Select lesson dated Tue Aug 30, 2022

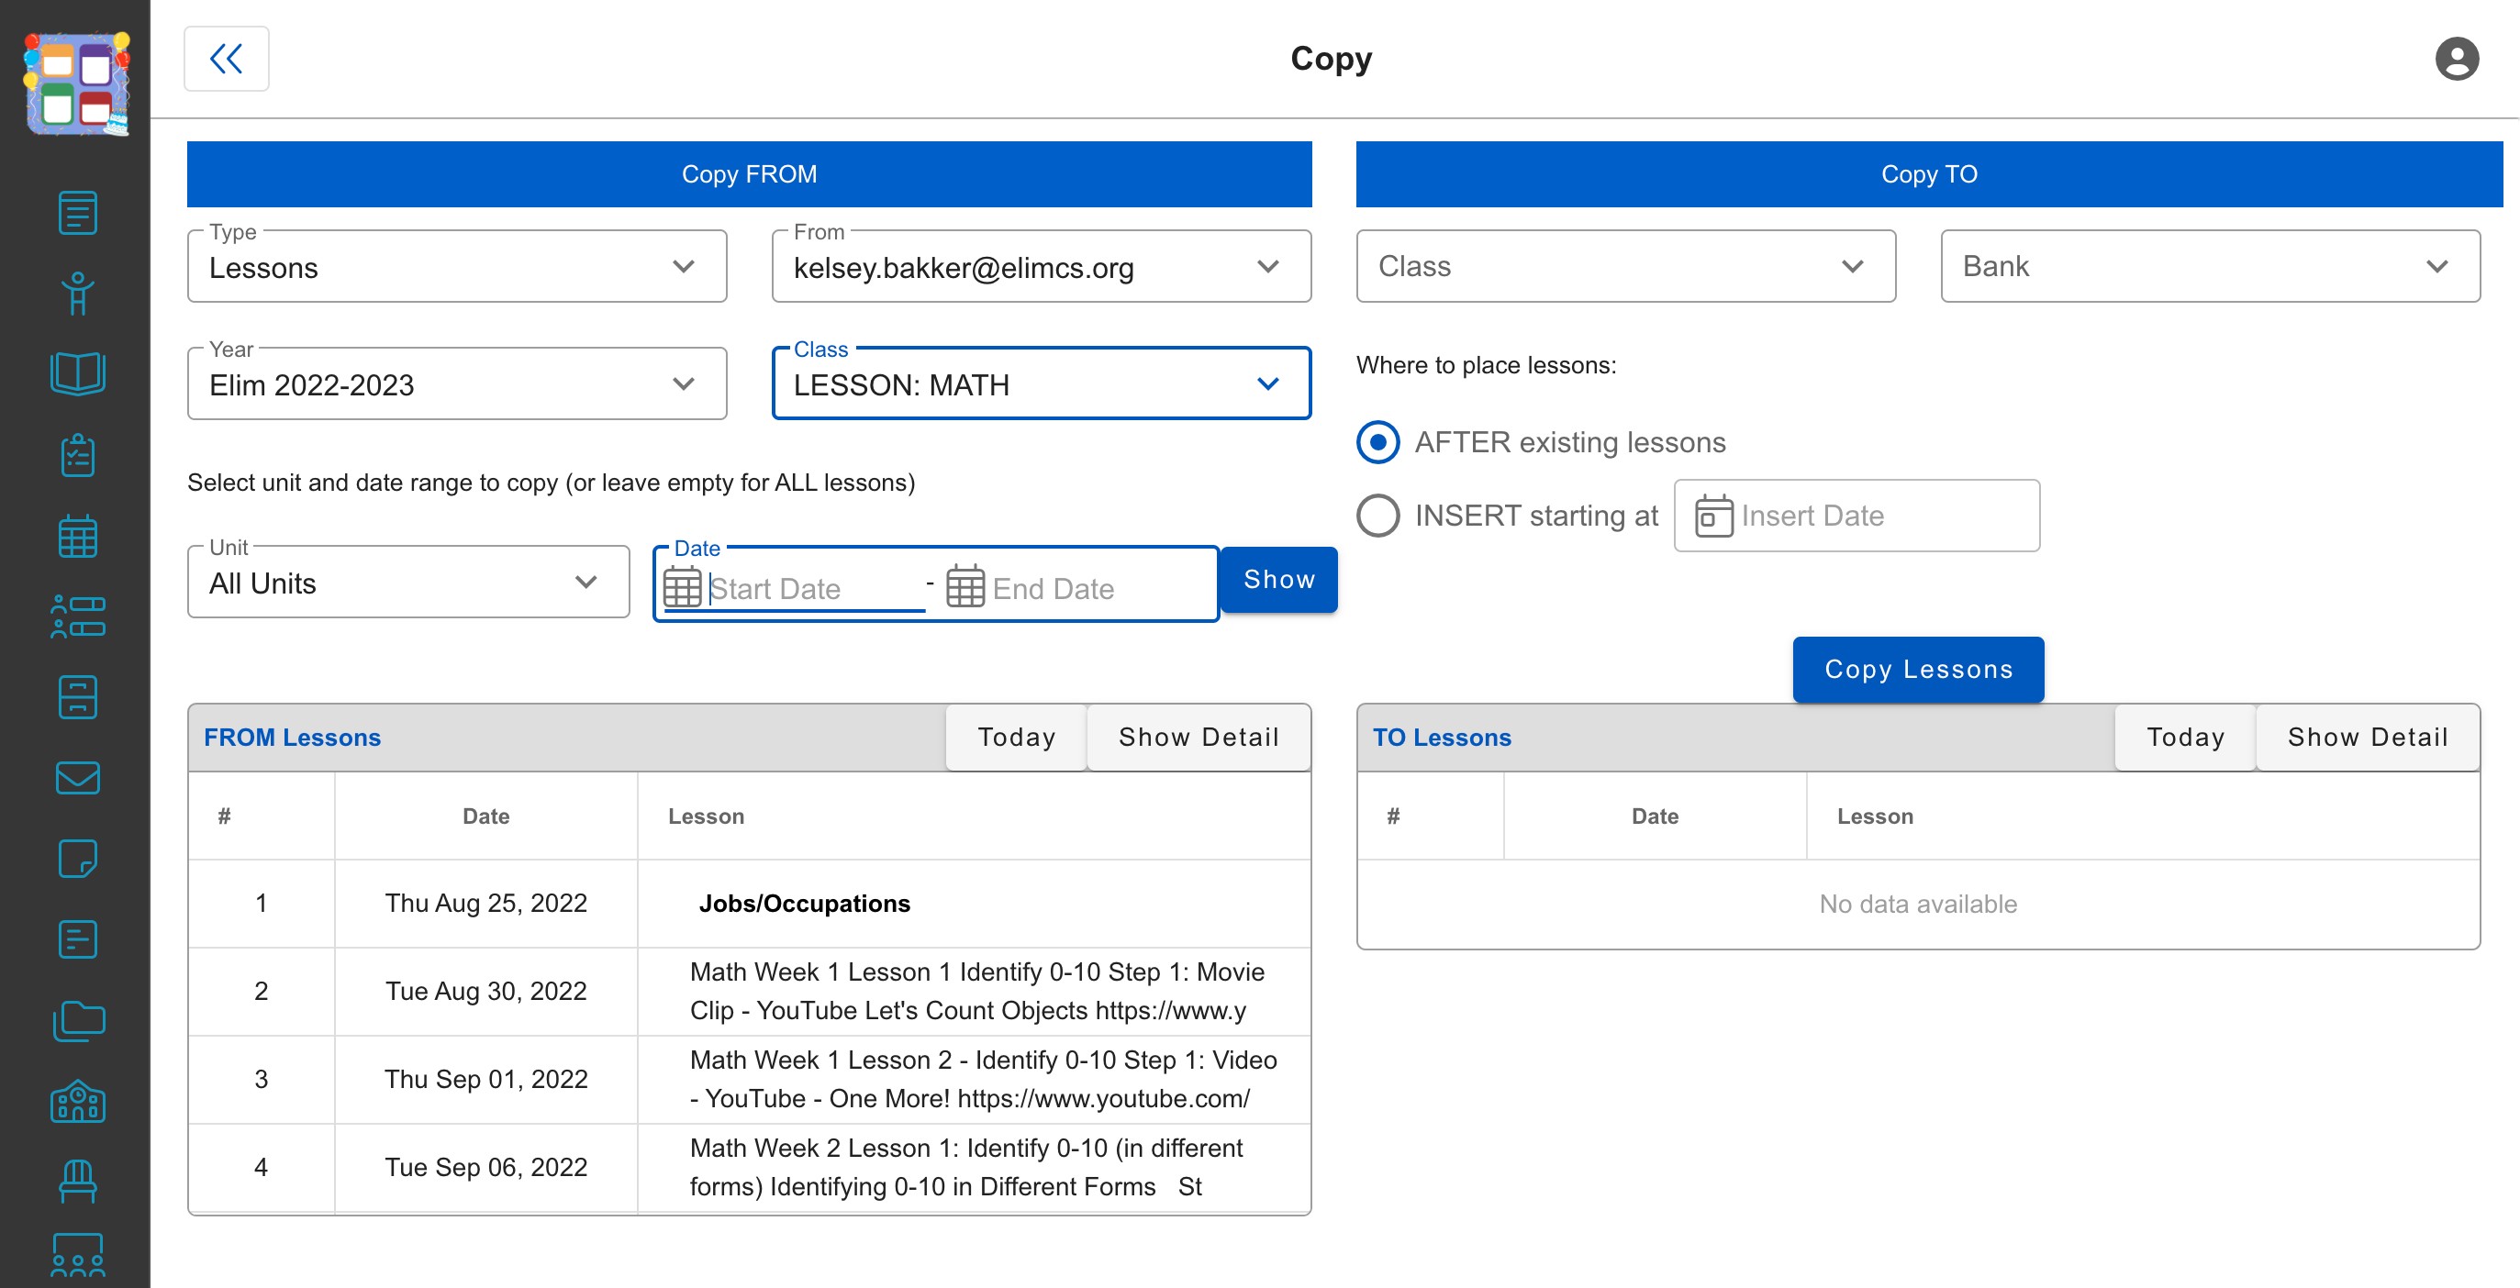pyautogui.click(x=750, y=992)
